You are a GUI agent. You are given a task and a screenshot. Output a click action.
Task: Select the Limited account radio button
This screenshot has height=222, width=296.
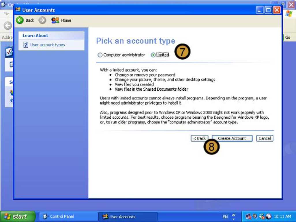[153, 55]
